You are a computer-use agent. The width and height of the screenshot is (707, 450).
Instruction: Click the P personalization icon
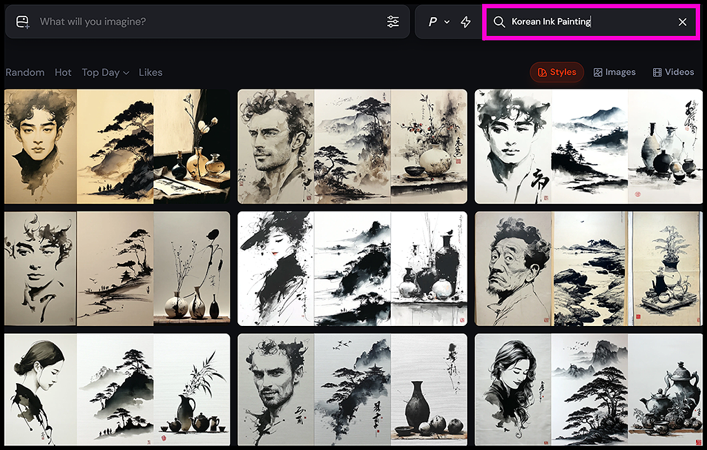pos(434,21)
